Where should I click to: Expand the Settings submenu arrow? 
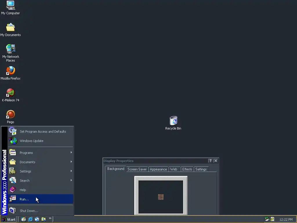pos(71,171)
